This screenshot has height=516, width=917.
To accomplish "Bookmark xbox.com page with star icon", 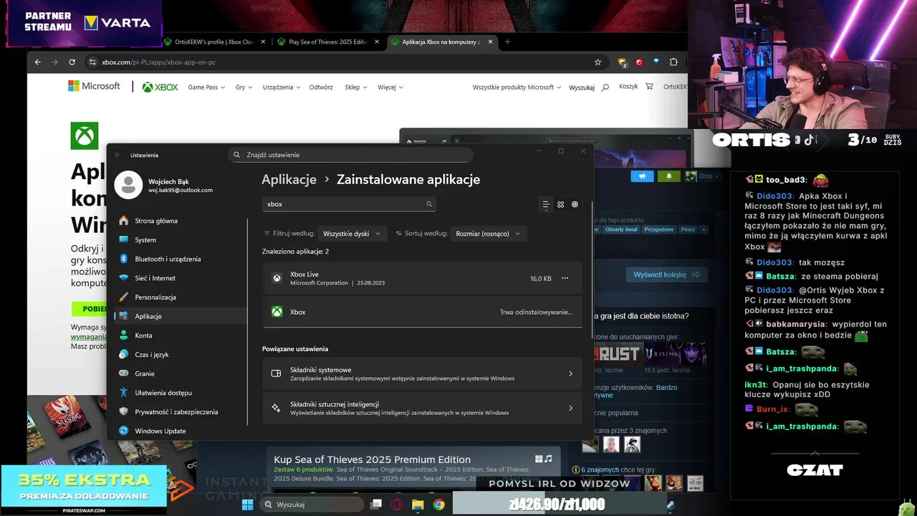I will click(598, 62).
